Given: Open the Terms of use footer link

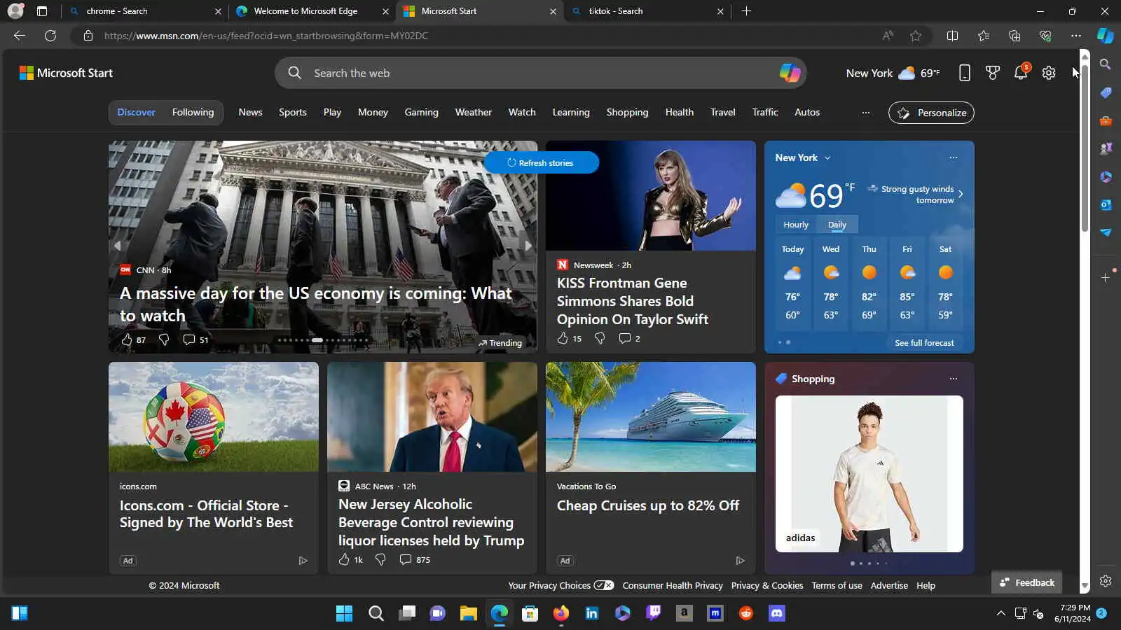Looking at the screenshot, I should pos(837,586).
